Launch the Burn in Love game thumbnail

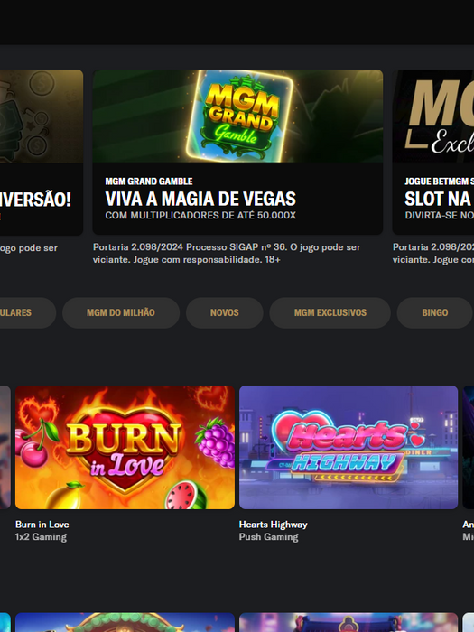pos(125,448)
